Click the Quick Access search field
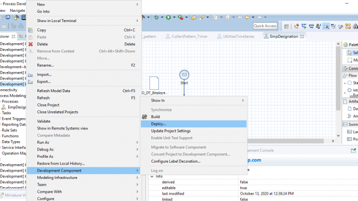The height and width of the screenshot is (201, 358). (265, 26)
